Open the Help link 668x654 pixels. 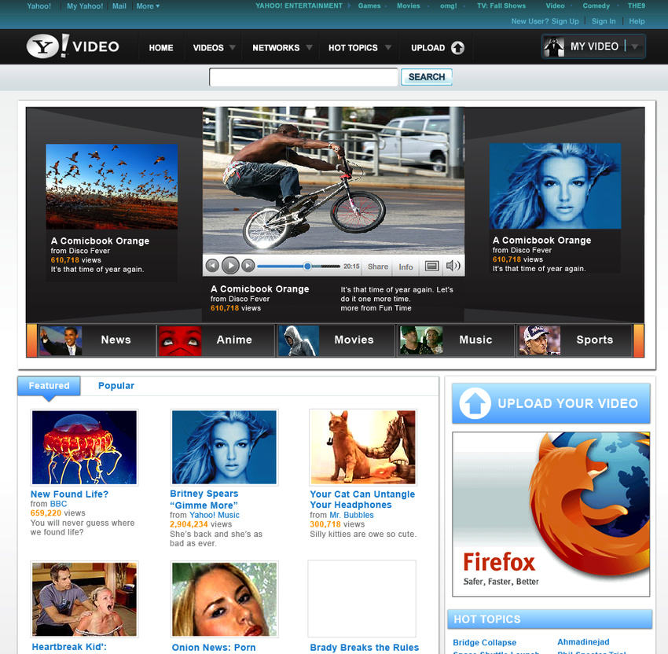(x=637, y=21)
